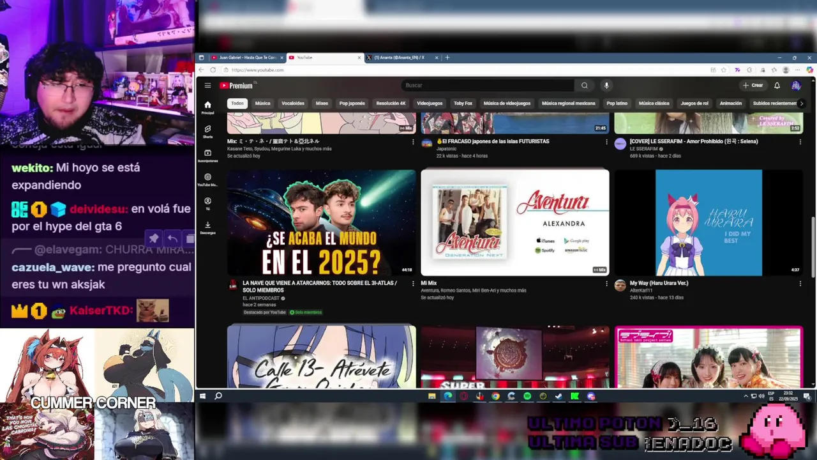Click the browser address bar URL
This screenshot has width=817, height=460.
coord(257,70)
